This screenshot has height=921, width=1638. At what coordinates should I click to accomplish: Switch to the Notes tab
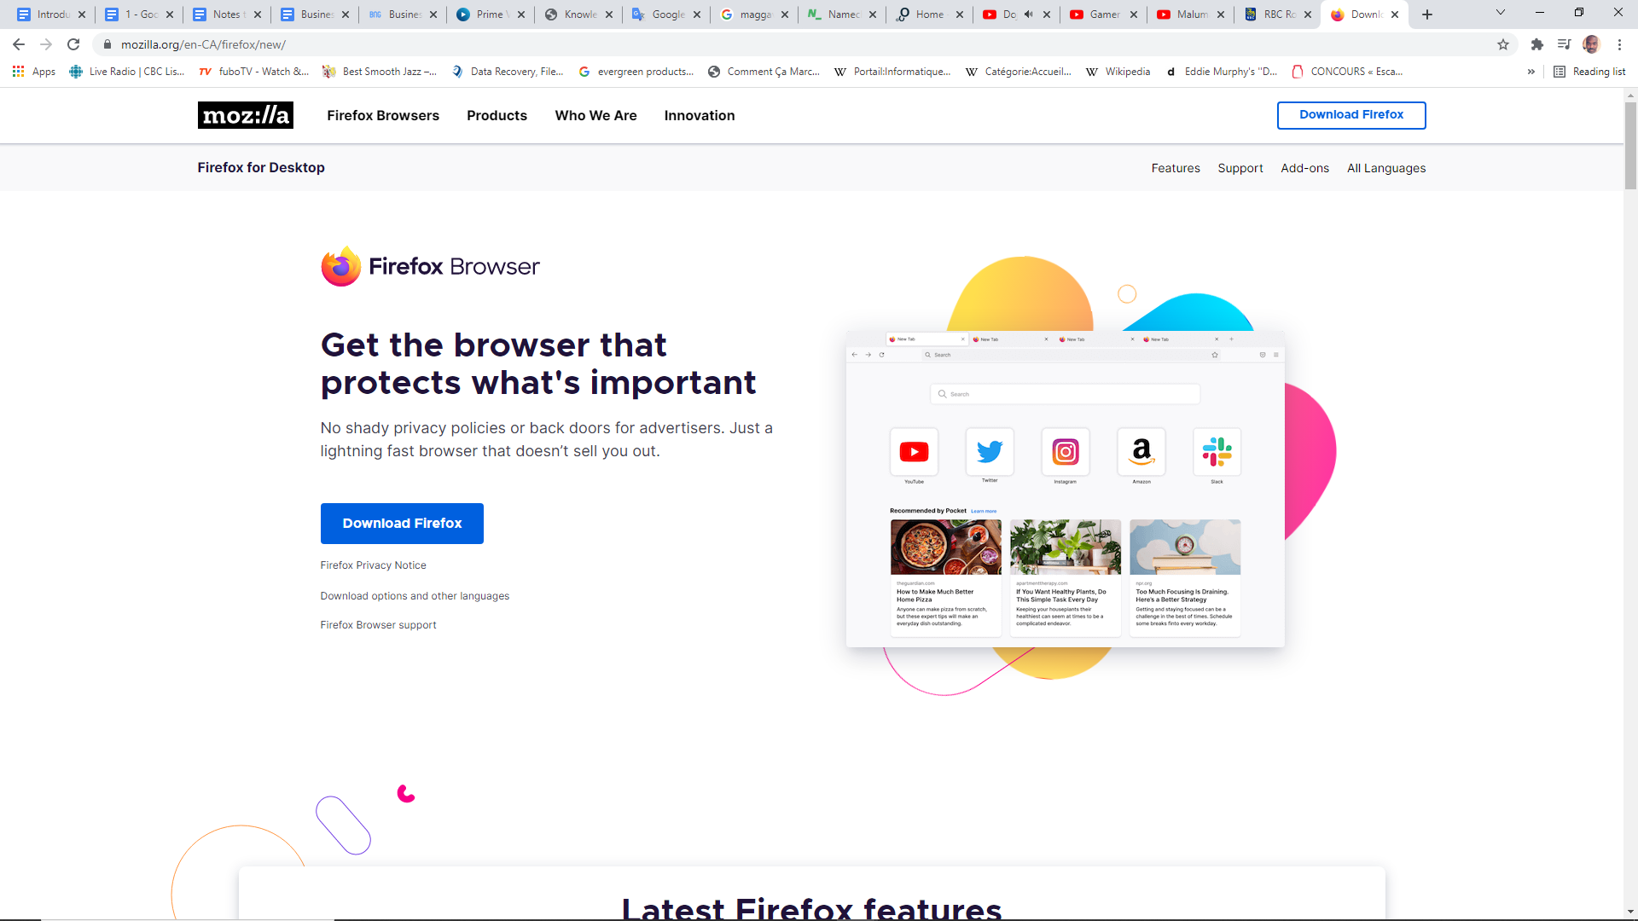(x=225, y=14)
